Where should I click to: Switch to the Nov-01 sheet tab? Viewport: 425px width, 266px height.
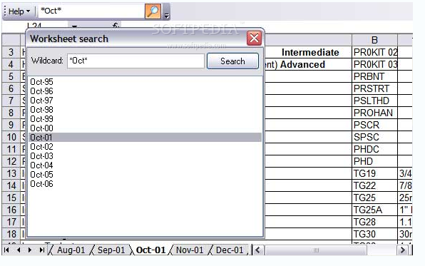click(190, 250)
